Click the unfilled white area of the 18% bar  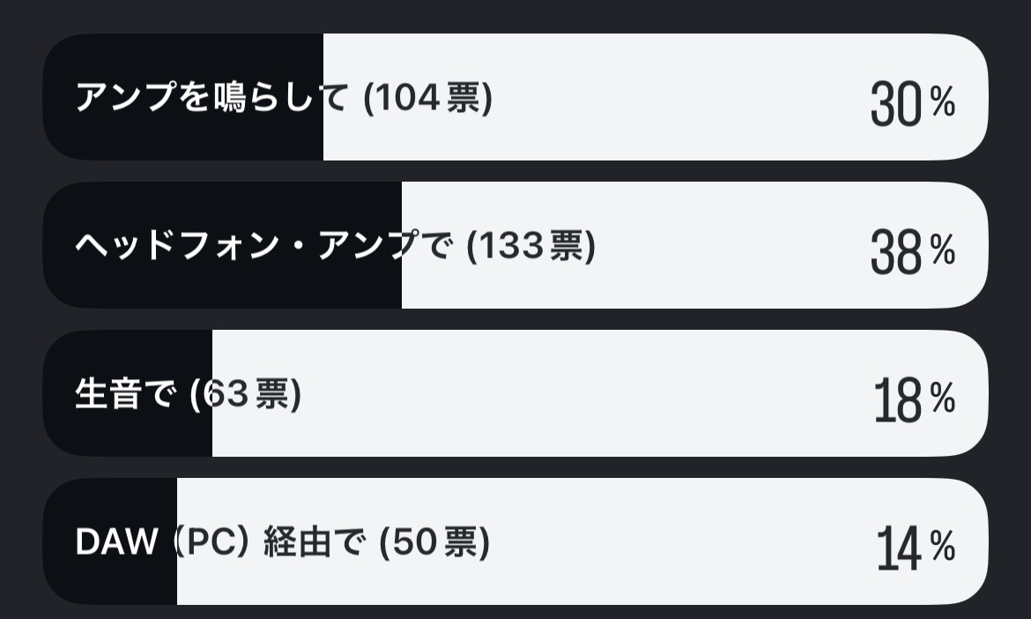(573, 394)
